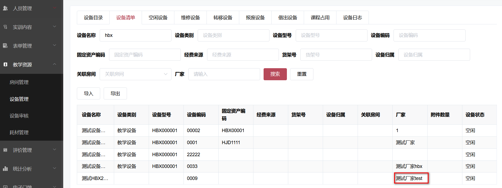Expand the 表单管理 menu chevron
This screenshot has width=502, height=188.
pyautogui.click(x=55, y=45)
